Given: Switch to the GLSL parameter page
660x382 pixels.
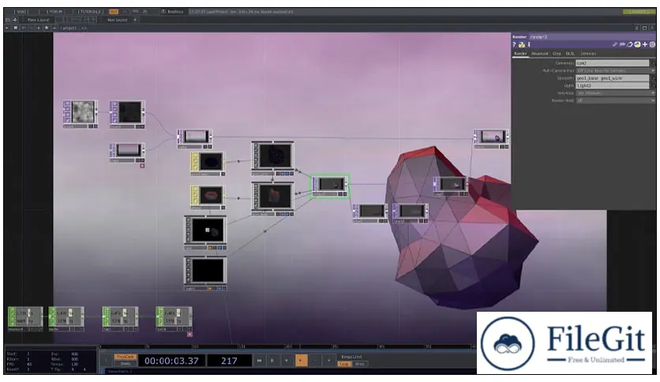Looking at the screenshot, I should click(x=570, y=54).
